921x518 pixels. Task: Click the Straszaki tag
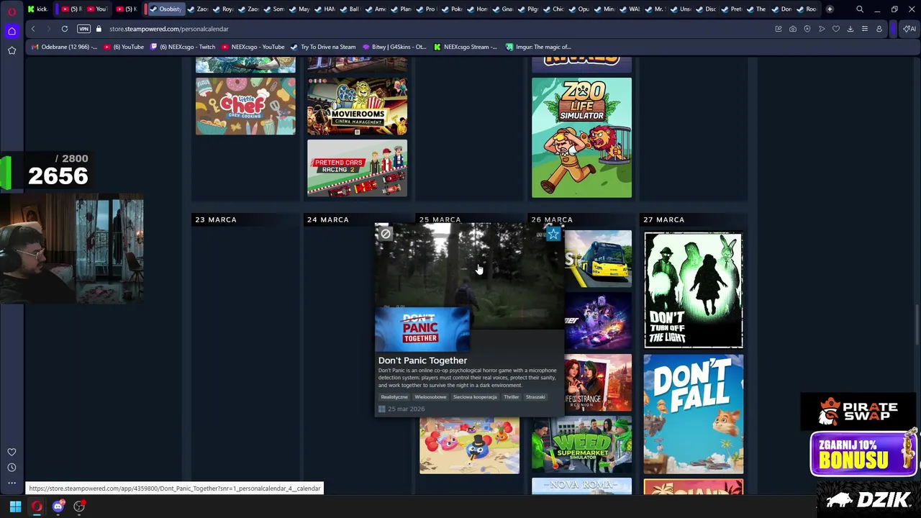pos(535,397)
